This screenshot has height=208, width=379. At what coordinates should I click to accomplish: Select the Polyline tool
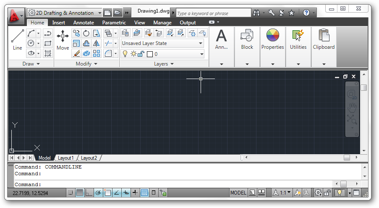(x=48, y=33)
